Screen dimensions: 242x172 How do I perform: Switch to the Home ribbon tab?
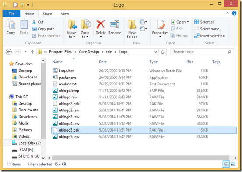(x=29, y=14)
